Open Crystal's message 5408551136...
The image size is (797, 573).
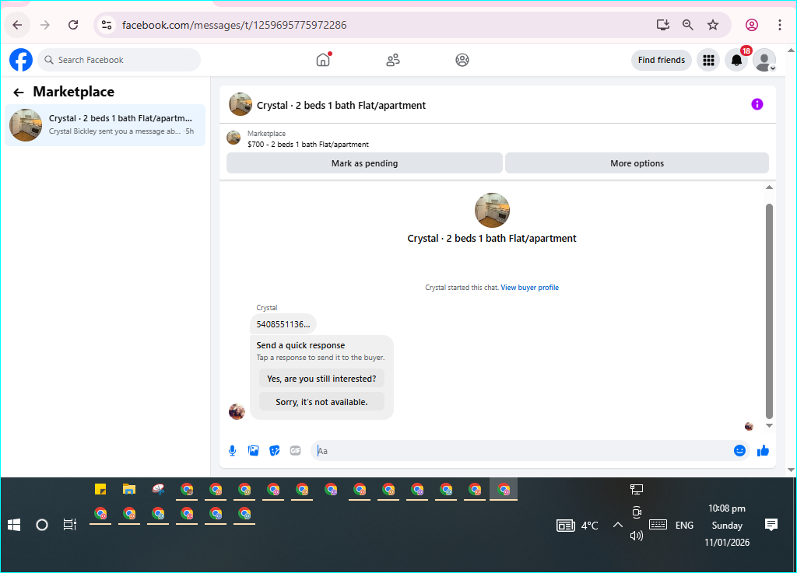tap(283, 324)
